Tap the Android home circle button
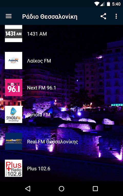 point(61,189)
